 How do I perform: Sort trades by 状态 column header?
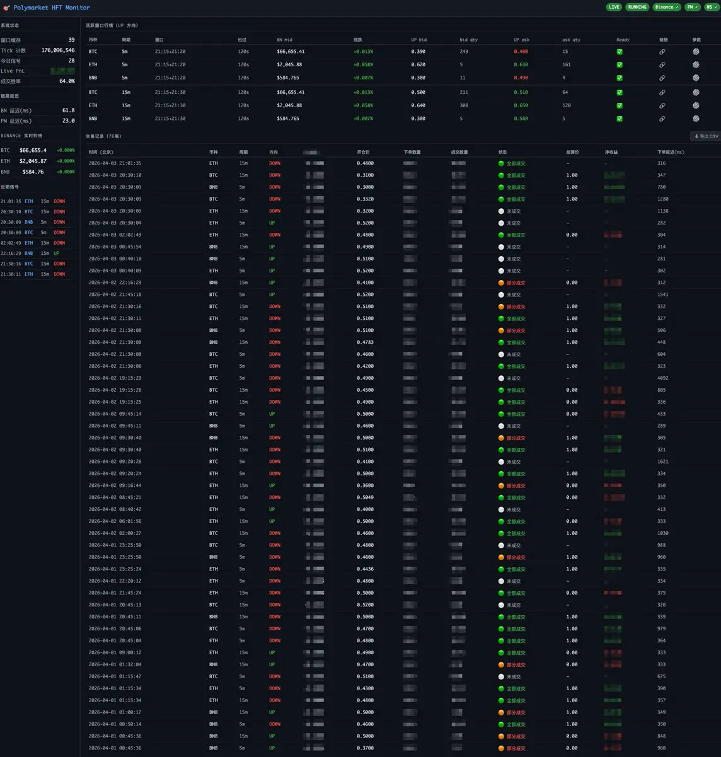tap(502, 152)
